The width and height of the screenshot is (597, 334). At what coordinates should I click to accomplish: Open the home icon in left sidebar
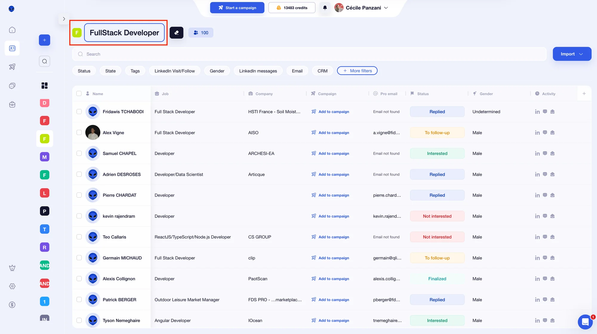point(12,30)
